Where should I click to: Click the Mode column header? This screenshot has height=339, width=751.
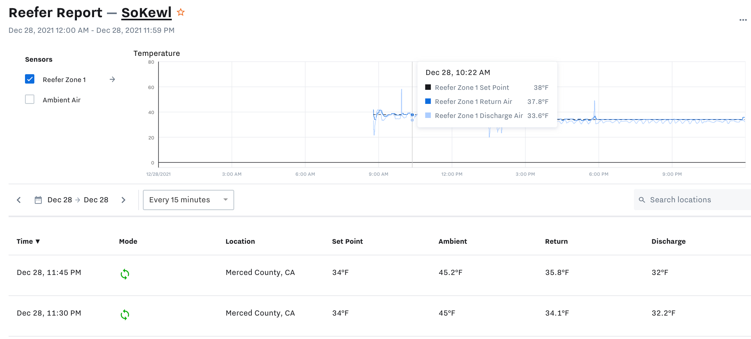tap(128, 241)
